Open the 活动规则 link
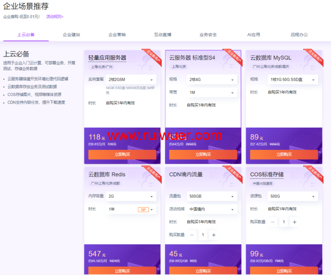The height and width of the screenshot is (275, 331). coord(55,17)
